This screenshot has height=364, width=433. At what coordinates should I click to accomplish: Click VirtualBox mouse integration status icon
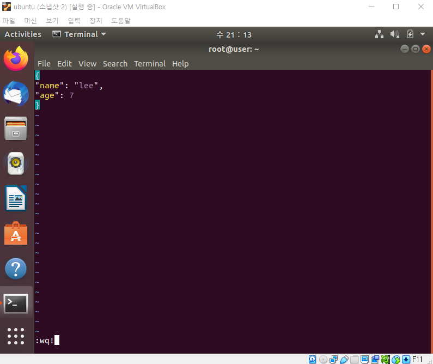coord(396,359)
